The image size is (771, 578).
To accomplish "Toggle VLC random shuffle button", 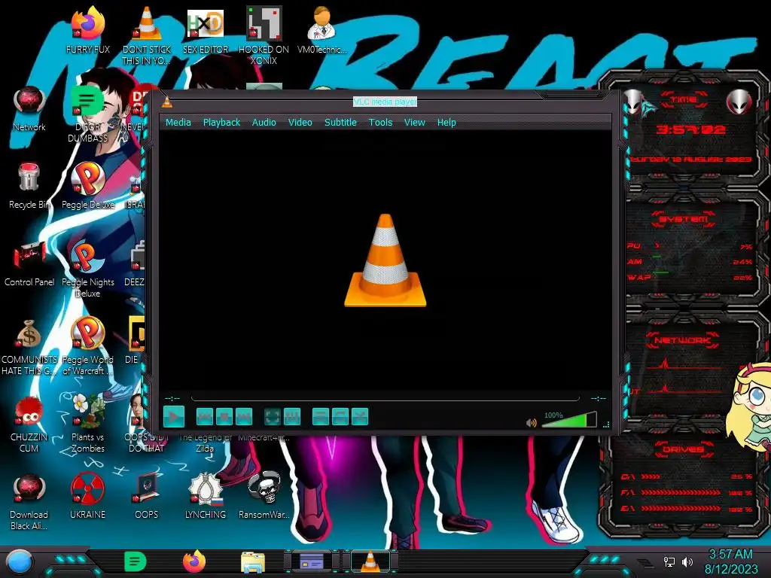I will pos(360,417).
